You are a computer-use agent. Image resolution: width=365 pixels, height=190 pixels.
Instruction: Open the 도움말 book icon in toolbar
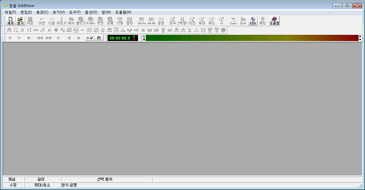click(274, 21)
